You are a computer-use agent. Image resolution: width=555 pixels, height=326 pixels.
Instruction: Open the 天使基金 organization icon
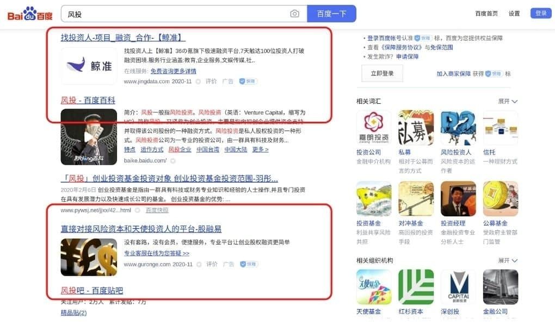click(374, 287)
